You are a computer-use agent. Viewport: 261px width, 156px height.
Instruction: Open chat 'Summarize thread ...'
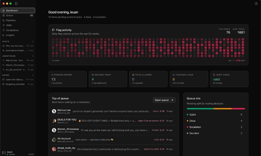click(18, 51)
